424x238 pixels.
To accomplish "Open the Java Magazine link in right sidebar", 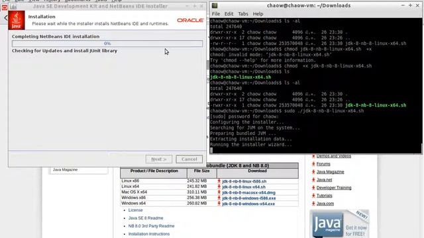I will pos(330,172).
